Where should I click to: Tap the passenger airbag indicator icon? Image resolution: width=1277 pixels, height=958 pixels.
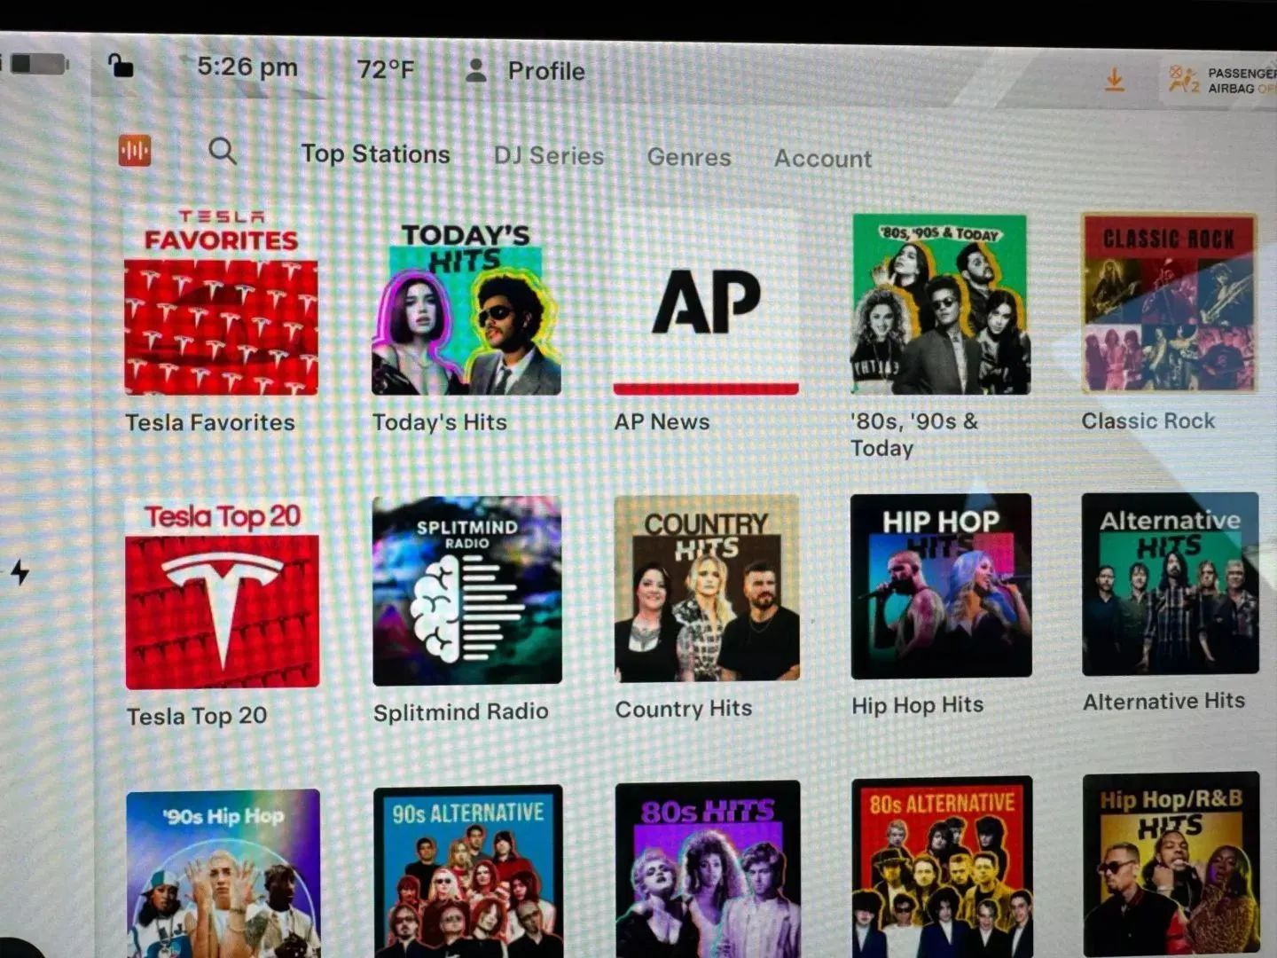[x=1184, y=80]
